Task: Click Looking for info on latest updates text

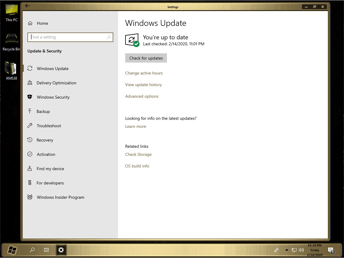Action: click(x=161, y=118)
